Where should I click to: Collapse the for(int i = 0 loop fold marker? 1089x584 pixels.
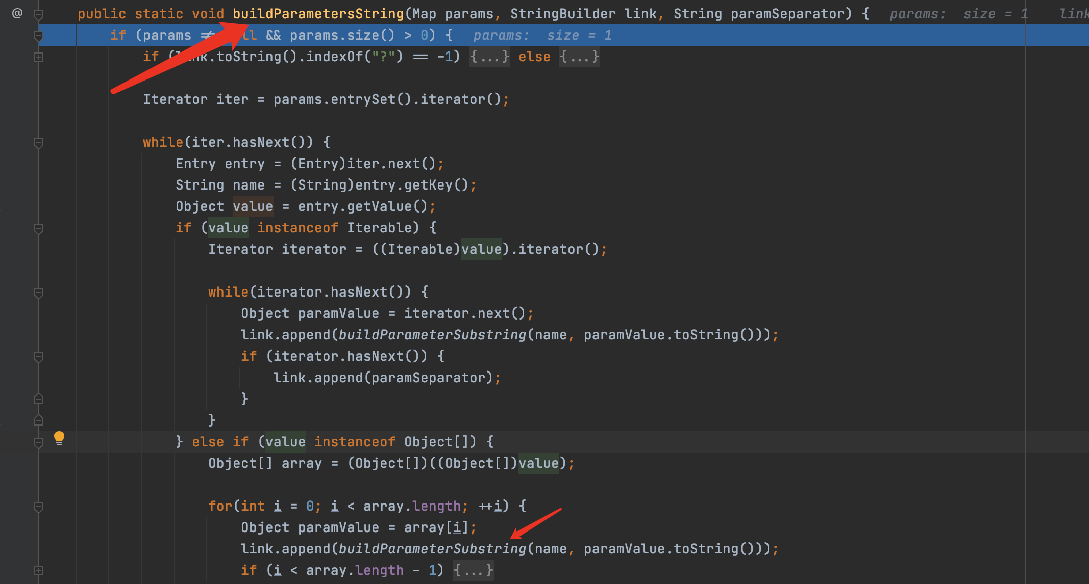tap(39, 507)
